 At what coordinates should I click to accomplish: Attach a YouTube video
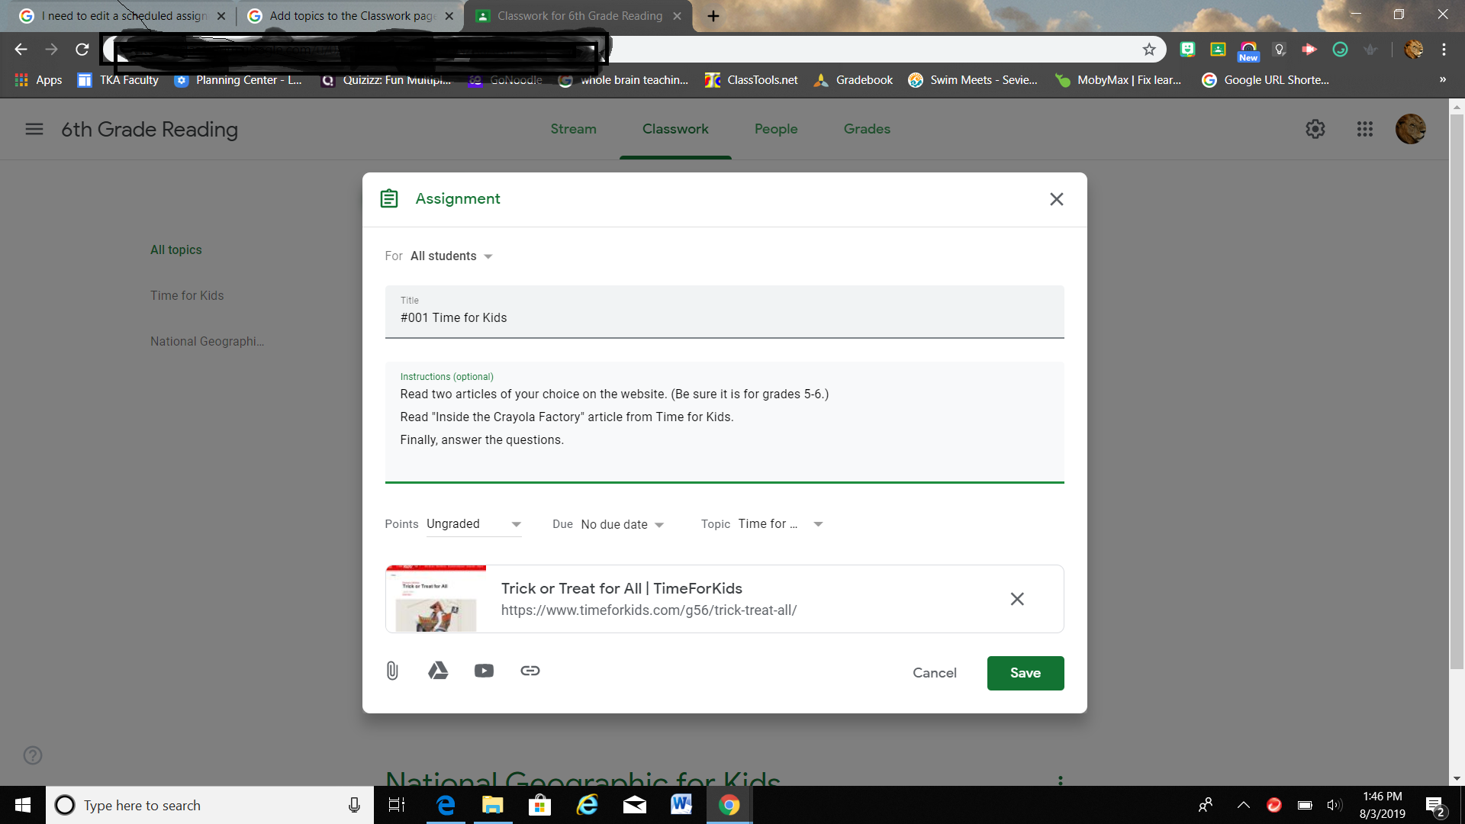[484, 671]
